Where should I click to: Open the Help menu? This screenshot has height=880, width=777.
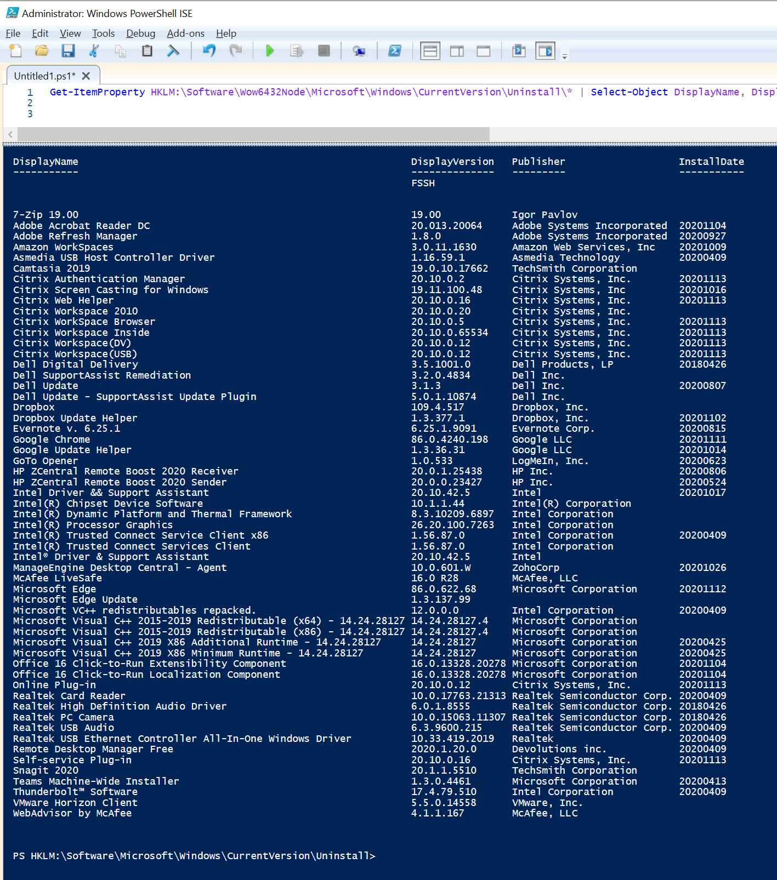226,33
